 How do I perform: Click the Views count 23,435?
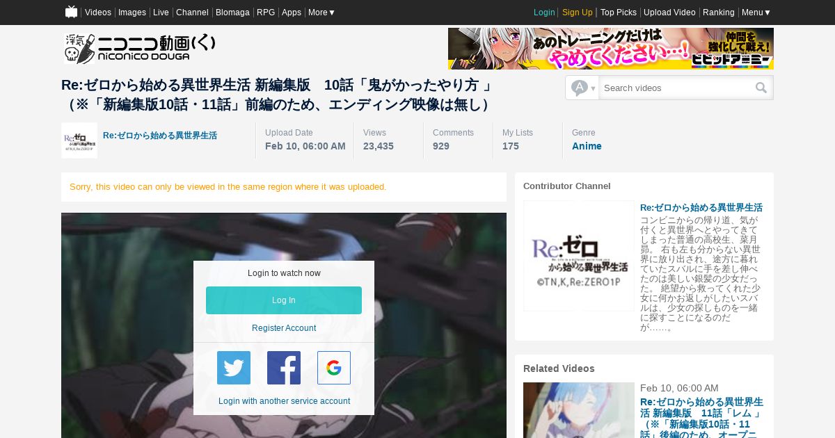tap(379, 146)
